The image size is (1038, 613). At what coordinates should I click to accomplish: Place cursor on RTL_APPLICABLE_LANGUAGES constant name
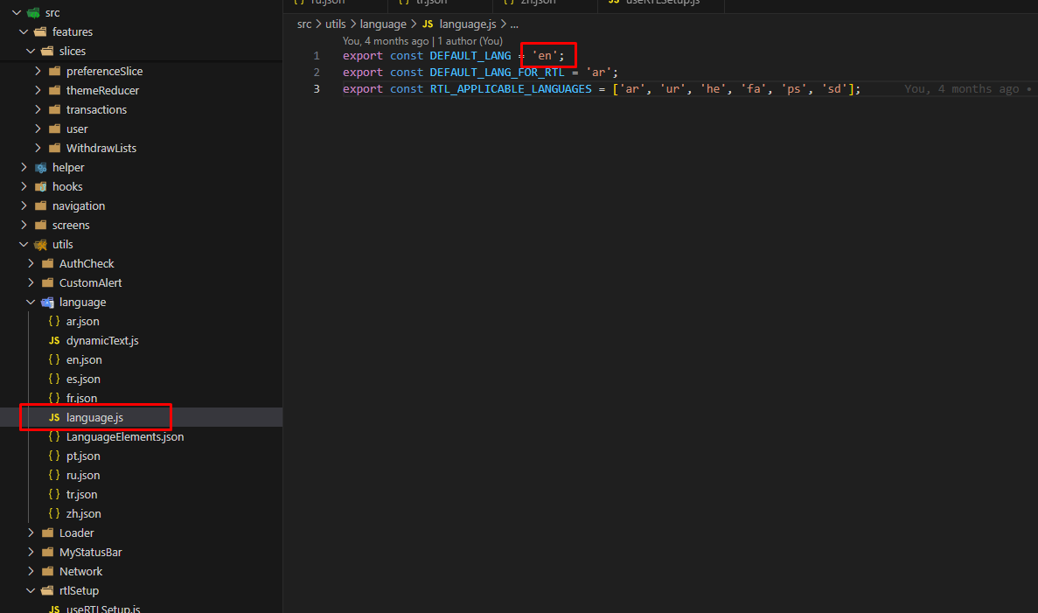[x=511, y=89]
